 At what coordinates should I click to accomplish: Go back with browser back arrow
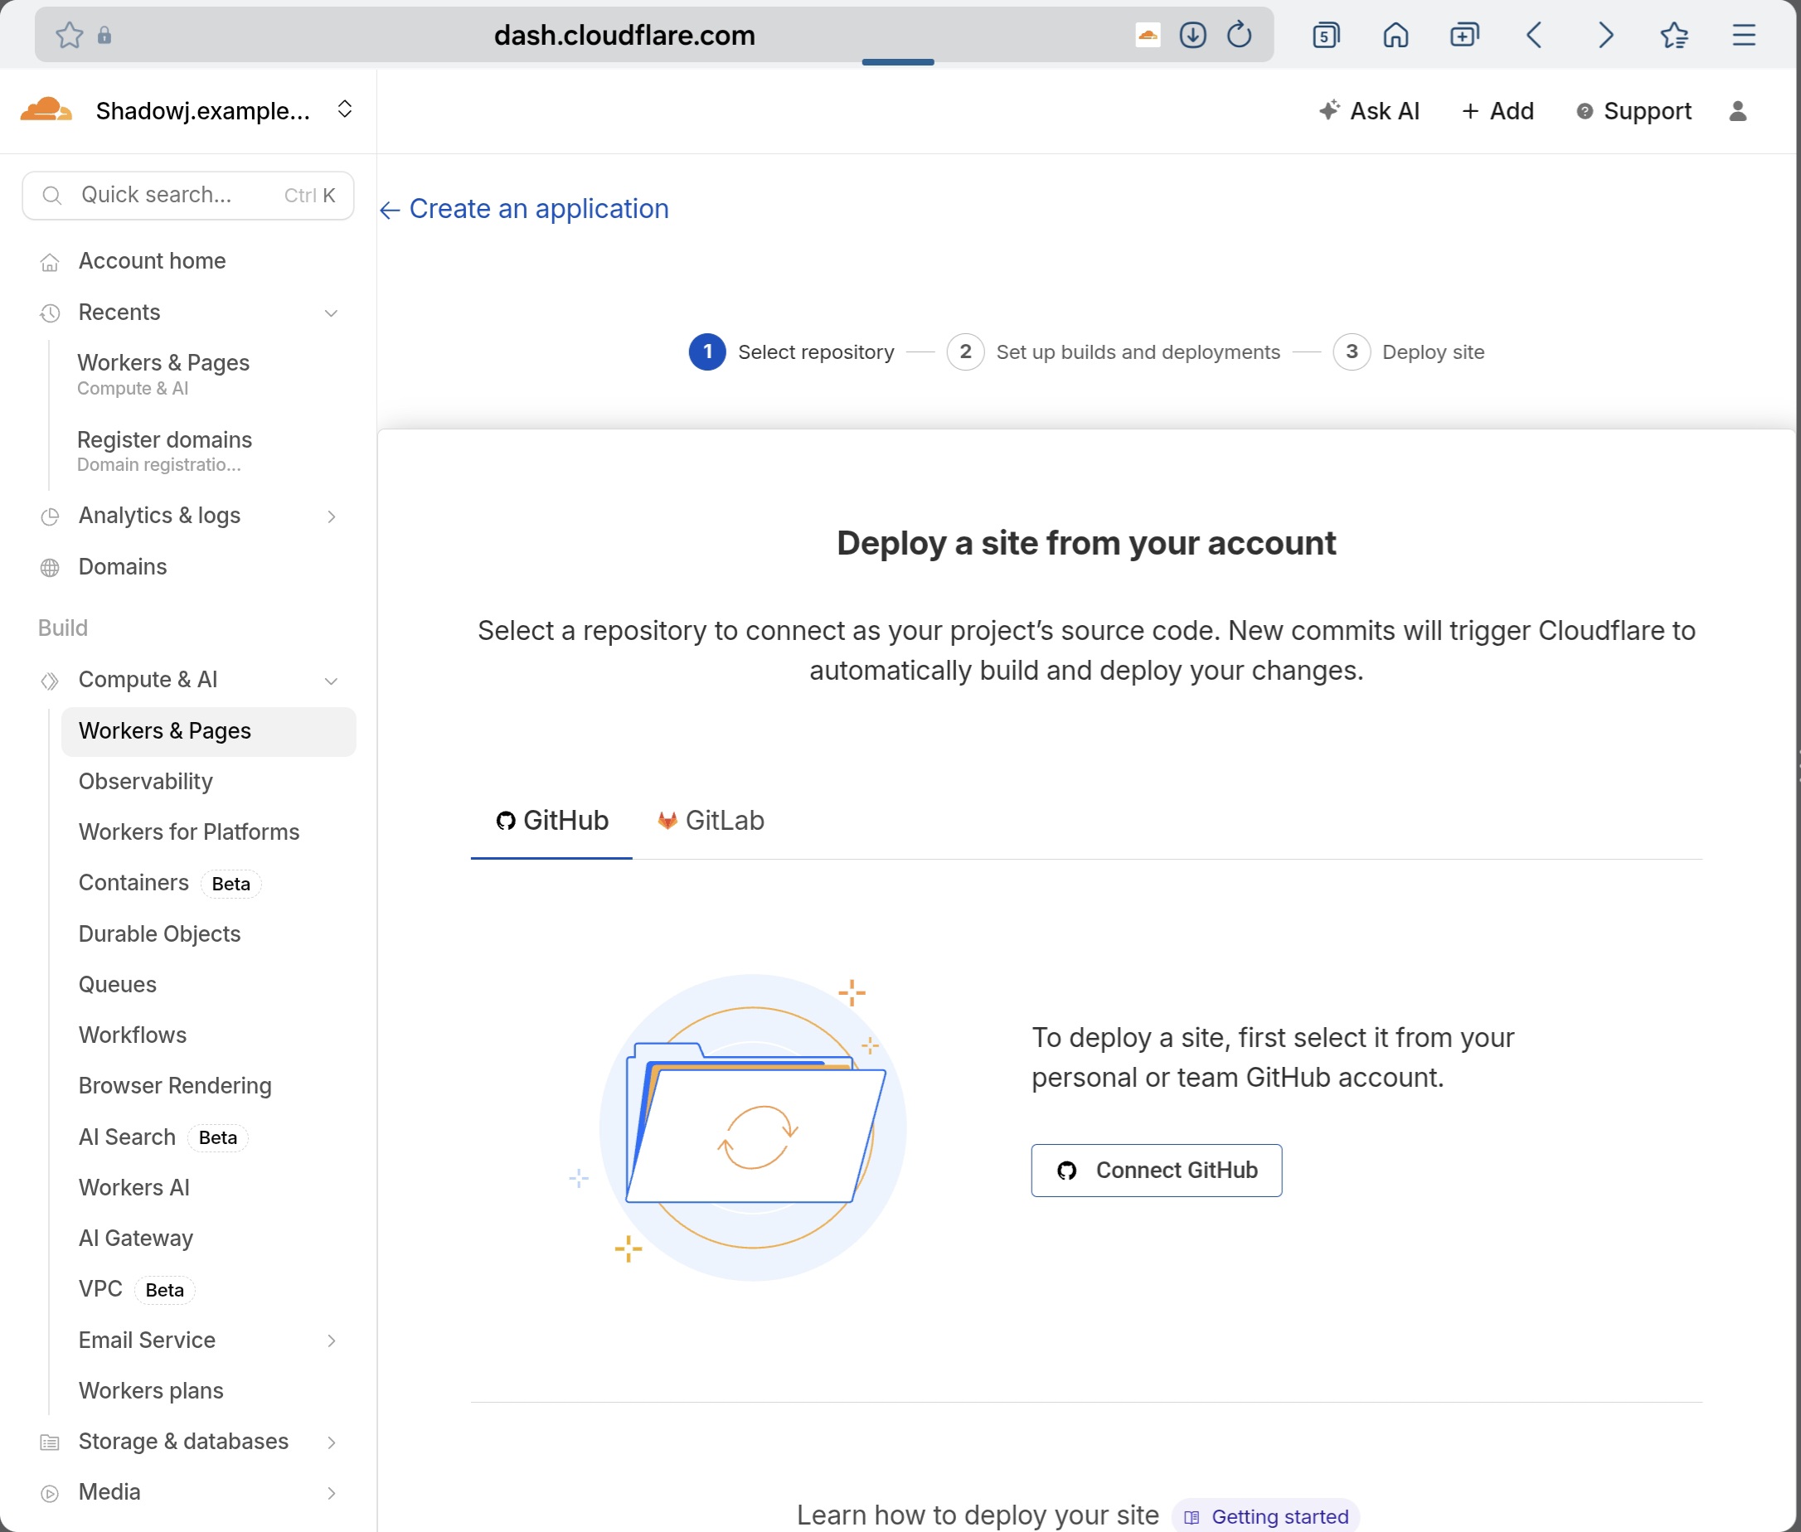pyautogui.click(x=1534, y=35)
